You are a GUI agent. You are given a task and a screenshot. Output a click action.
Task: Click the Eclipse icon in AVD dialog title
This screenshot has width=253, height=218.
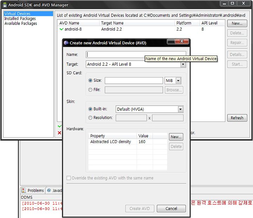66,43
